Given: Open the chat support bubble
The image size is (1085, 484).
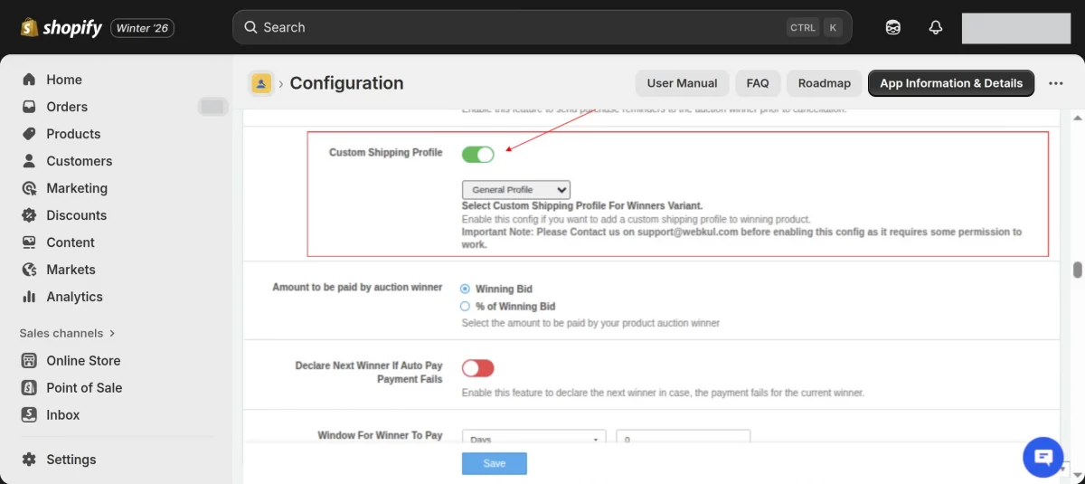Looking at the screenshot, I should (1043, 457).
